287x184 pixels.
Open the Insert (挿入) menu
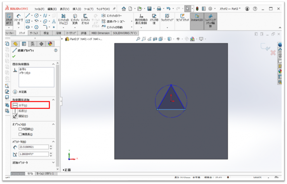coord(77,8)
